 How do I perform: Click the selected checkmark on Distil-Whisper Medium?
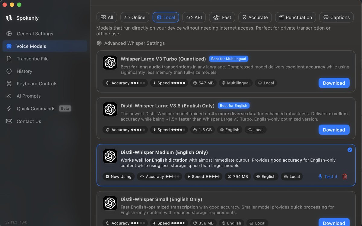coord(350,150)
